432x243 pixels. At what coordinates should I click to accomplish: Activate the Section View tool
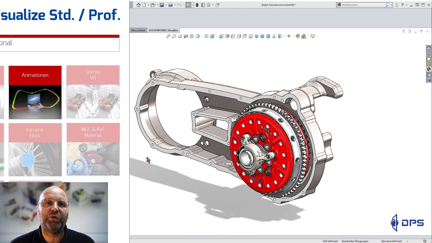point(186,36)
